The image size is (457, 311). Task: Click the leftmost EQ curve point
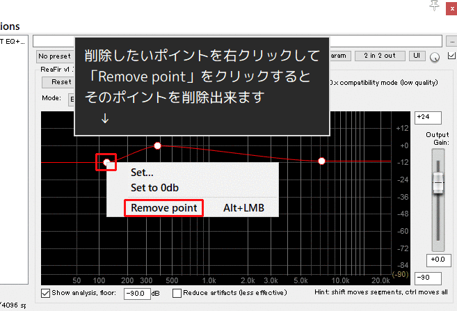pos(106,162)
